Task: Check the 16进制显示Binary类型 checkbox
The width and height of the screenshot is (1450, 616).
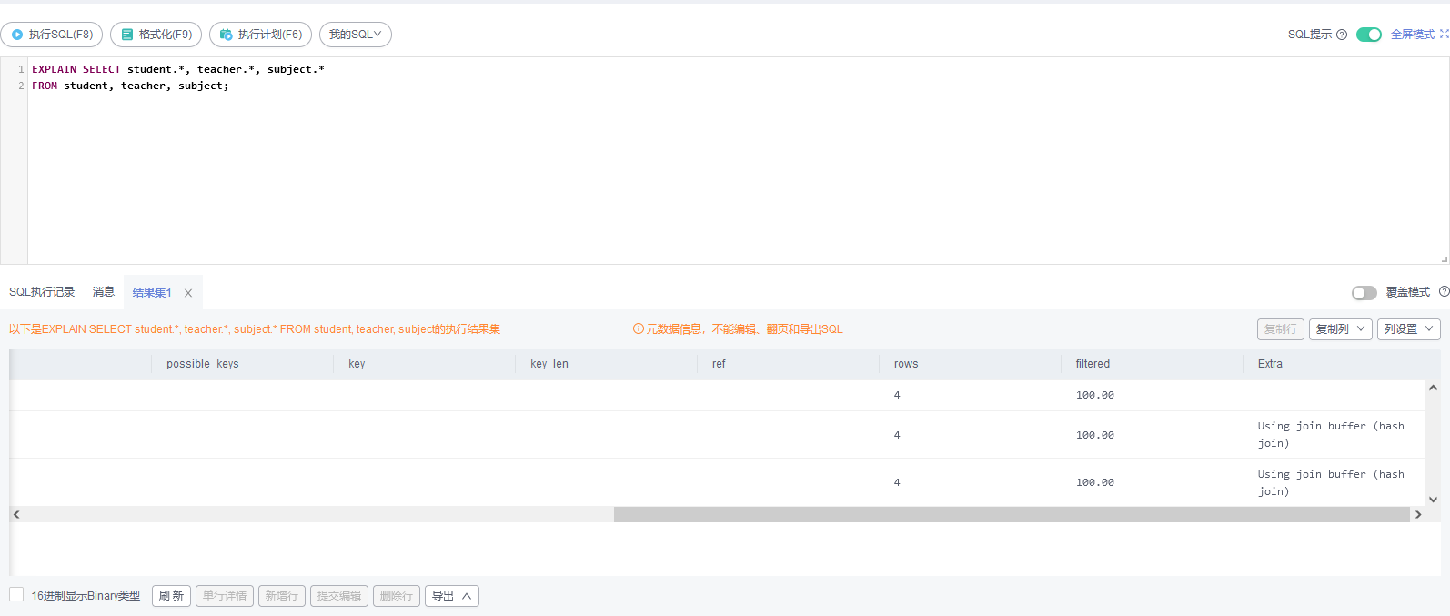Action: [x=16, y=595]
